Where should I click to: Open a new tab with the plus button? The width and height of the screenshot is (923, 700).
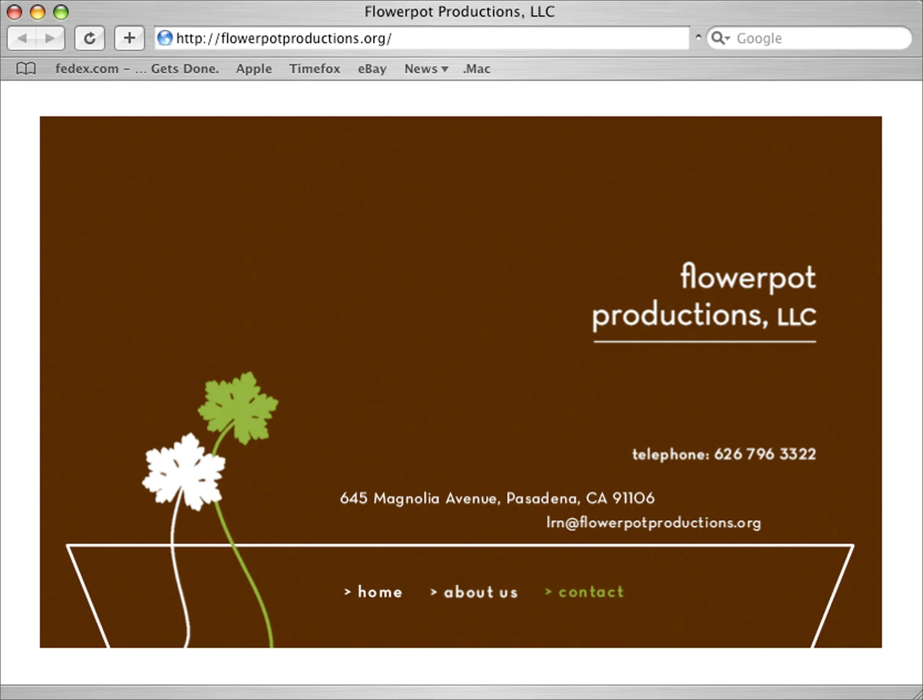(x=129, y=38)
